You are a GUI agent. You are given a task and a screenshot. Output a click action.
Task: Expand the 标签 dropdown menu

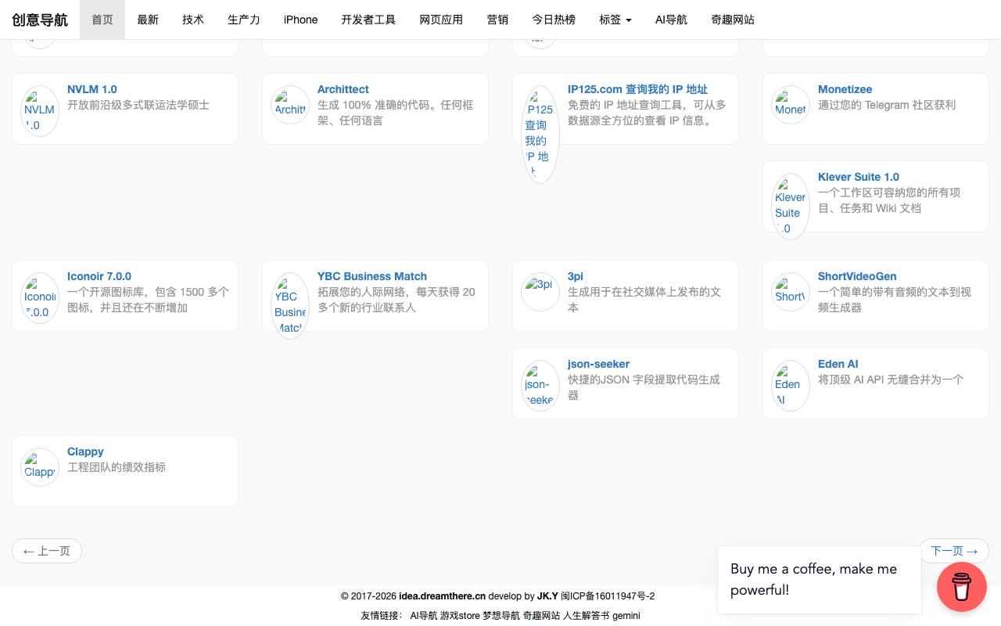pos(615,20)
